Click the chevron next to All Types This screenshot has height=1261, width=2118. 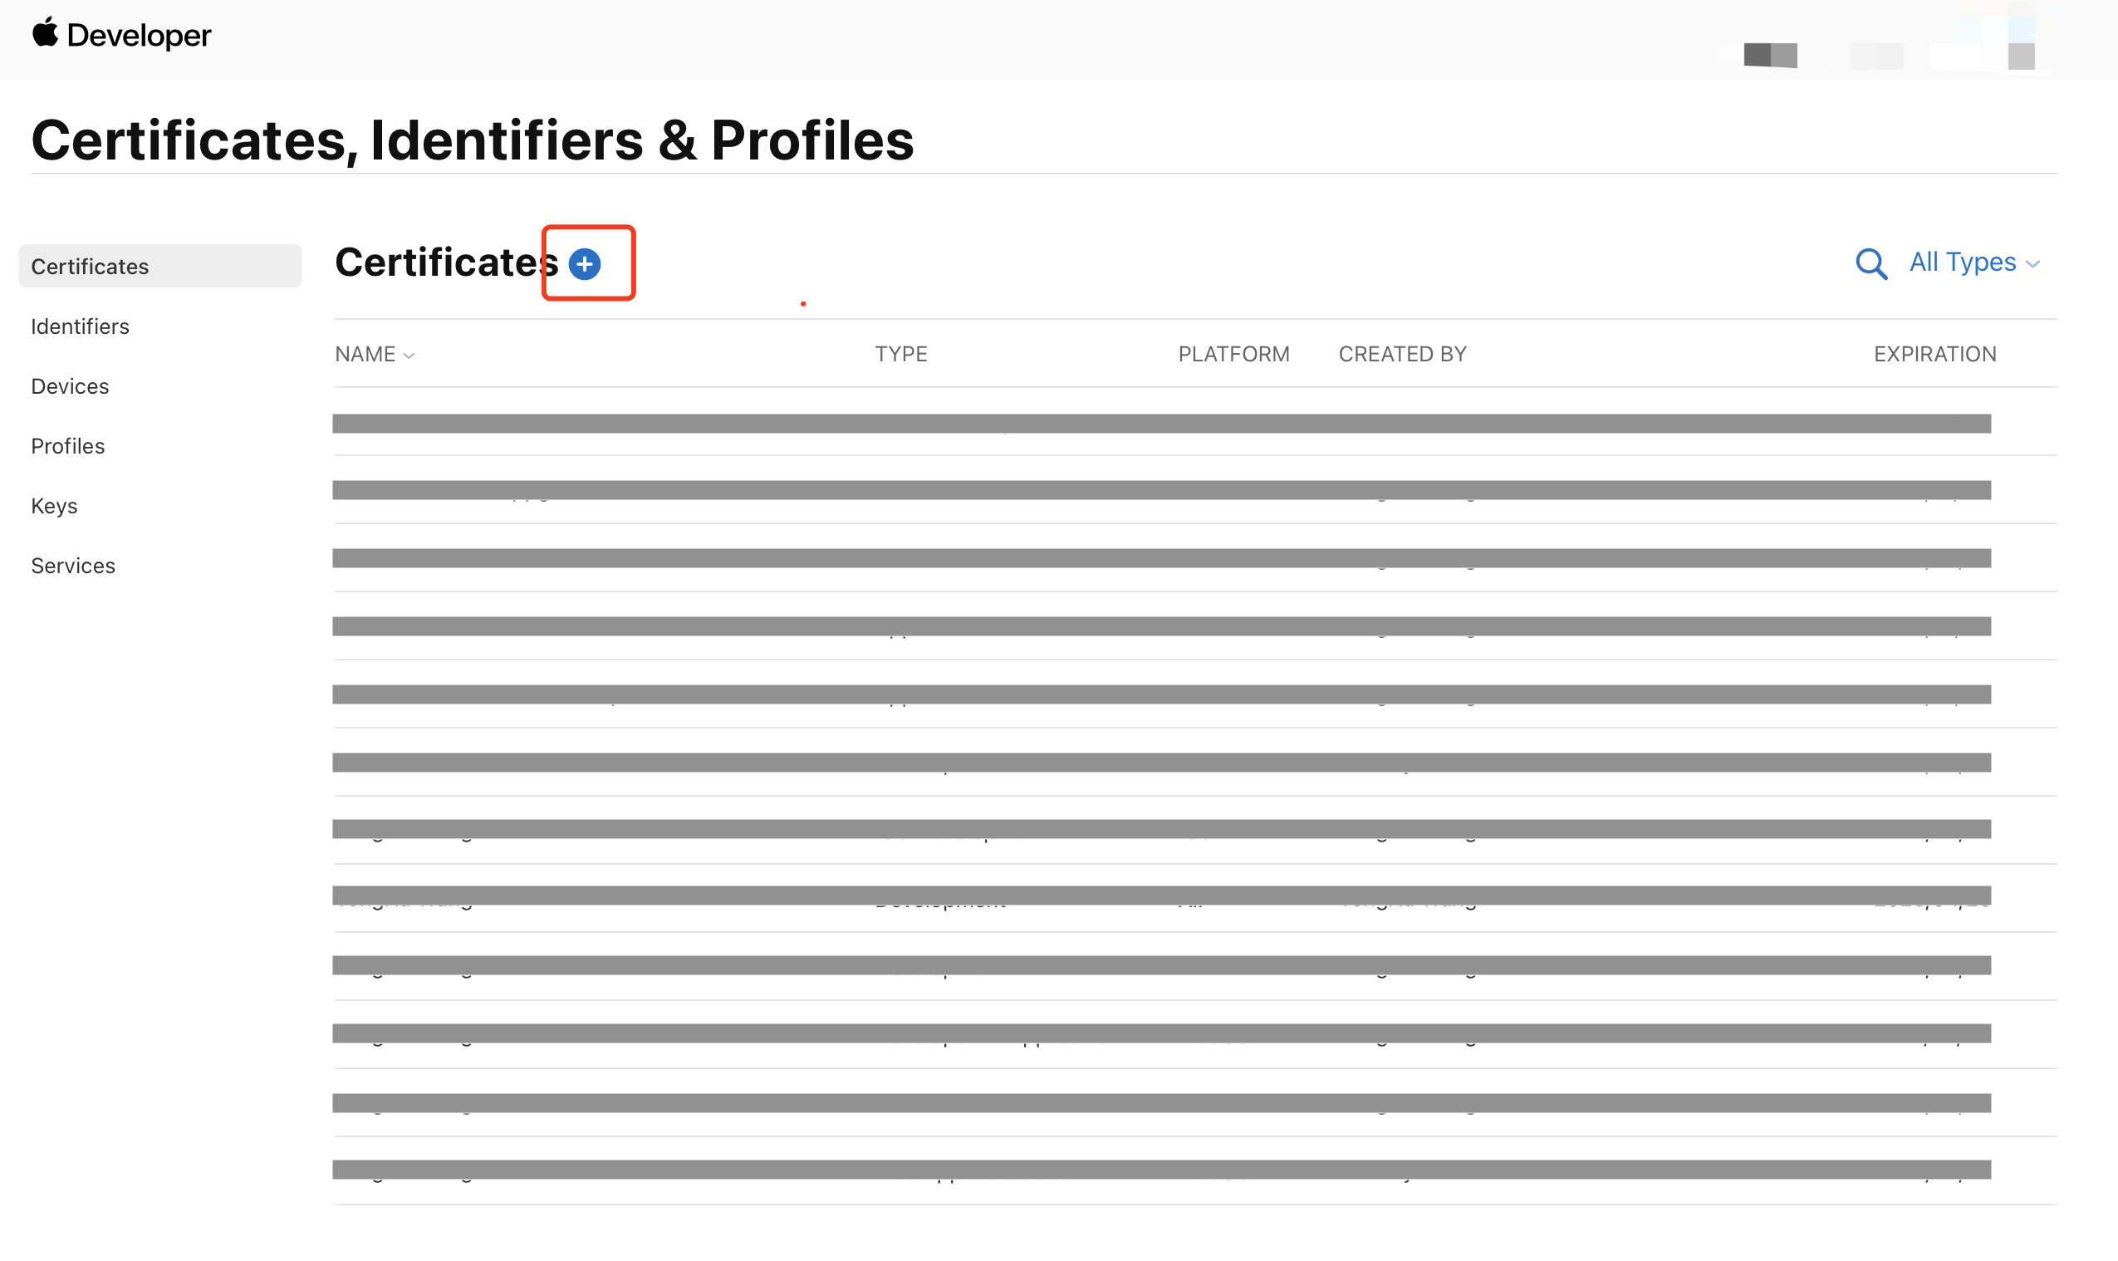pyautogui.click(x=2032, y=264)
